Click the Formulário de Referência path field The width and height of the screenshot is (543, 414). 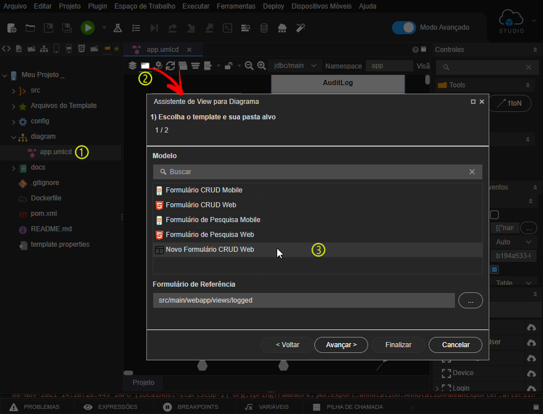point(304,300)
